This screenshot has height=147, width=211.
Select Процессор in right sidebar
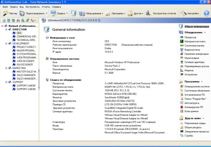point(191,37)
